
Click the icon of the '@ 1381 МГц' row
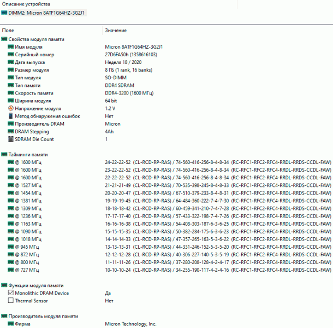tap(10, 201)
